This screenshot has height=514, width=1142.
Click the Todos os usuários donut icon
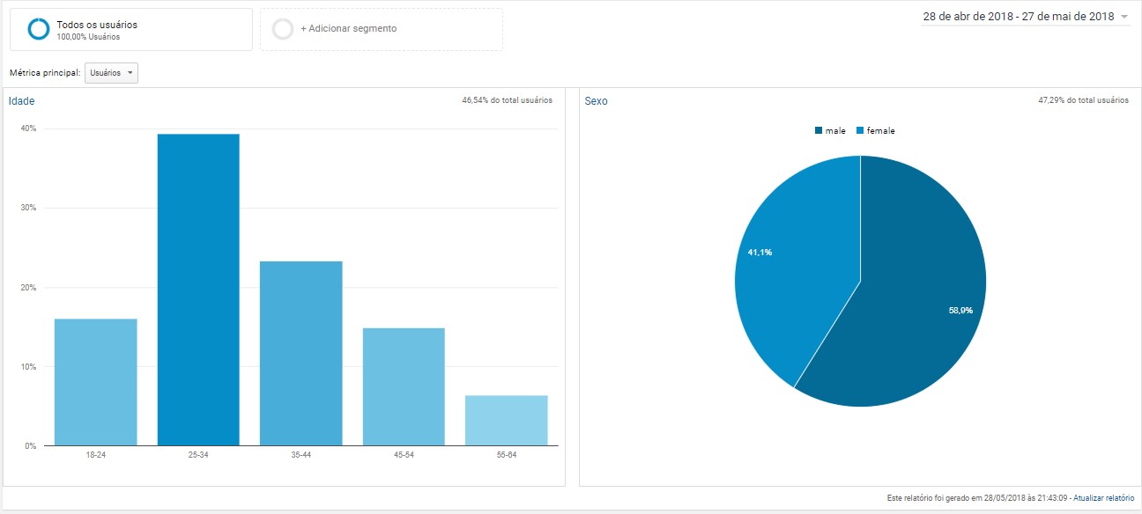39,30
